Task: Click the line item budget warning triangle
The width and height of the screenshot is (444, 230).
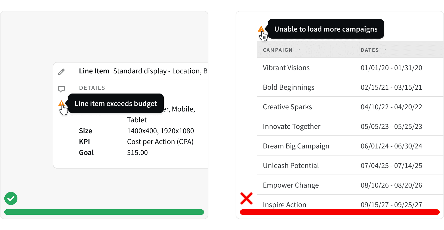Action: click(61, 103)
